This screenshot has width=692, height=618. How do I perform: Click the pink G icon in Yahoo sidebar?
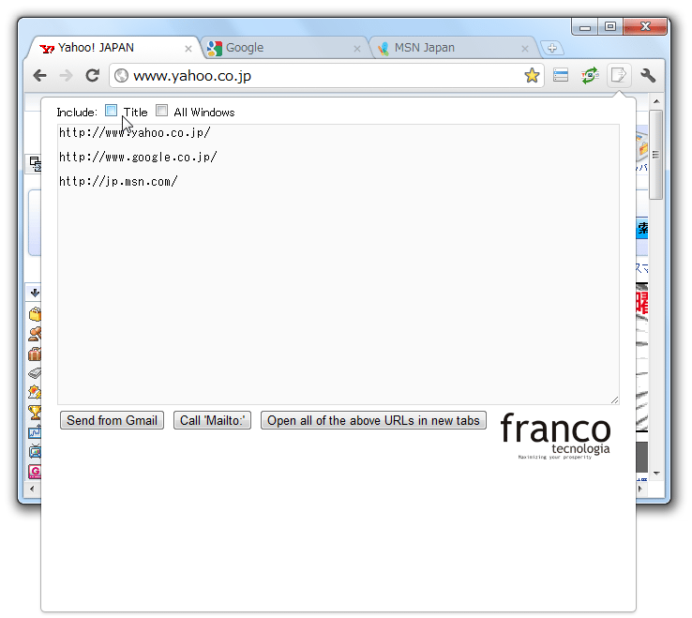point(35,472)
